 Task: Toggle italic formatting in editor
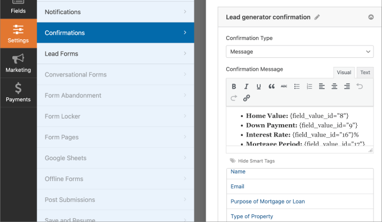(246, 86)
